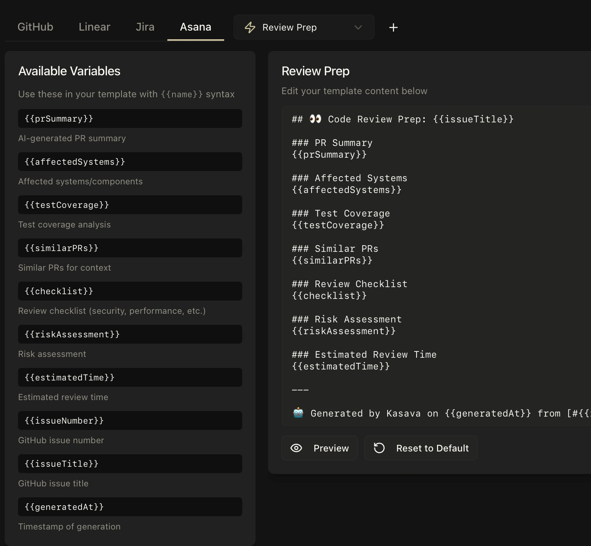Click the circular reset arrow icon
591x546 pixels.
(x=379, y=448)
